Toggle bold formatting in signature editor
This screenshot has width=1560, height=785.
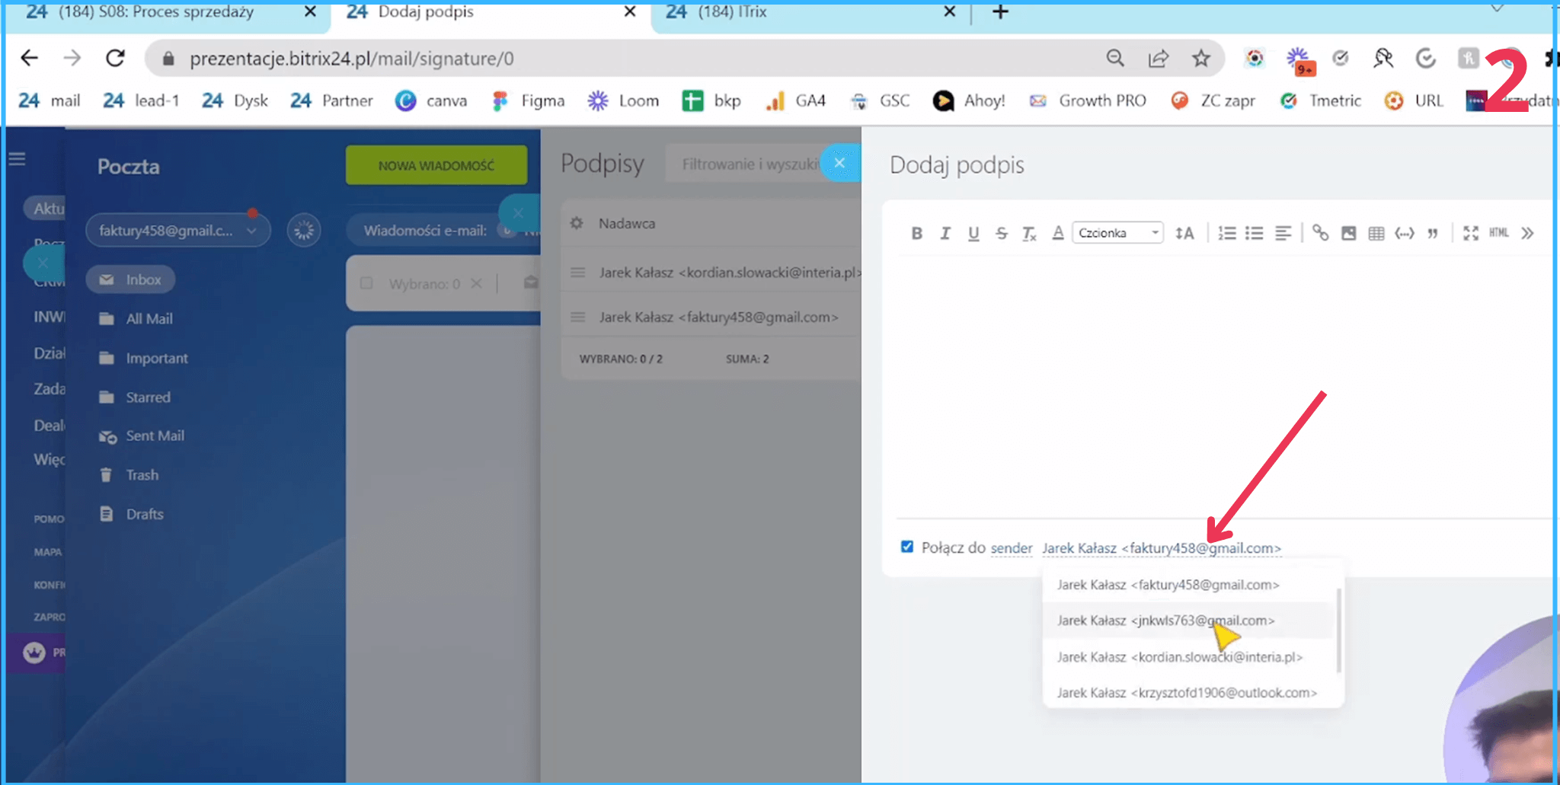click(x=916, y=233)
